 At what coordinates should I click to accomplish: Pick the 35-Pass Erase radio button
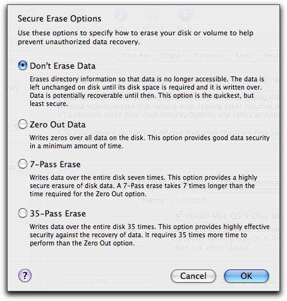tap(23, 213)
